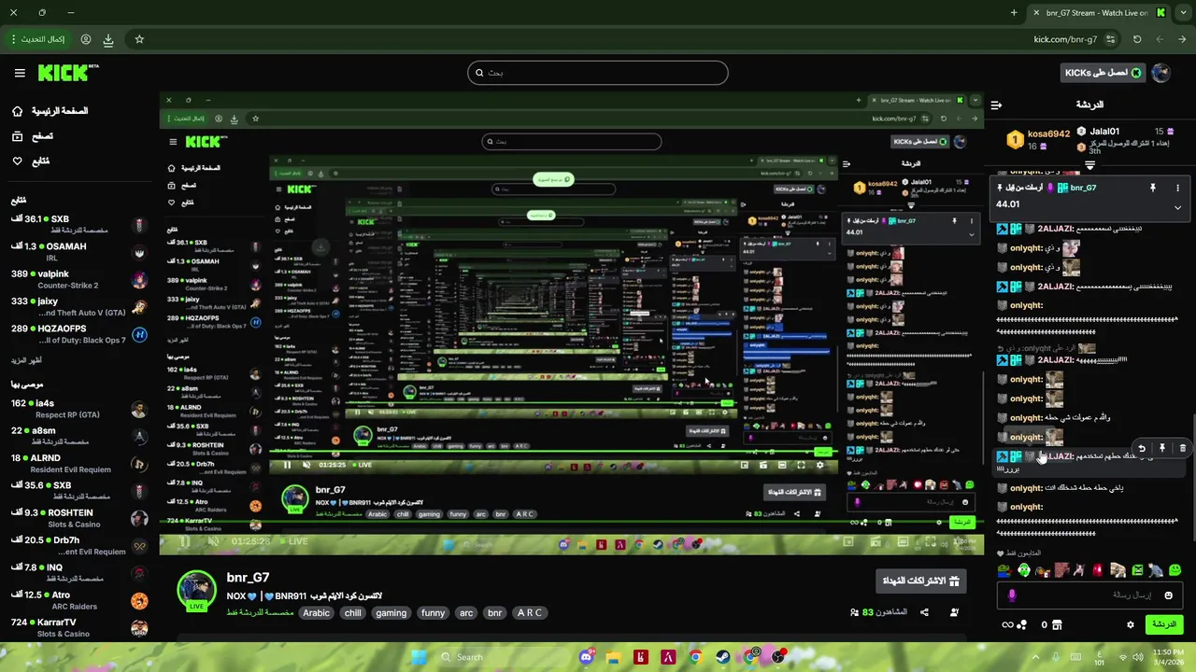The width and height of the screenshot is (1196, 672).
Task: Open KarrarTV channel in the sidebar
Action: coord(79,627)
